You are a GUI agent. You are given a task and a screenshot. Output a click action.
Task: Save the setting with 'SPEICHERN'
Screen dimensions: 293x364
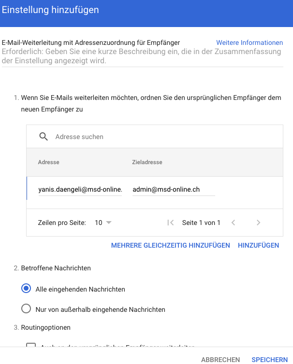(270, 359)
